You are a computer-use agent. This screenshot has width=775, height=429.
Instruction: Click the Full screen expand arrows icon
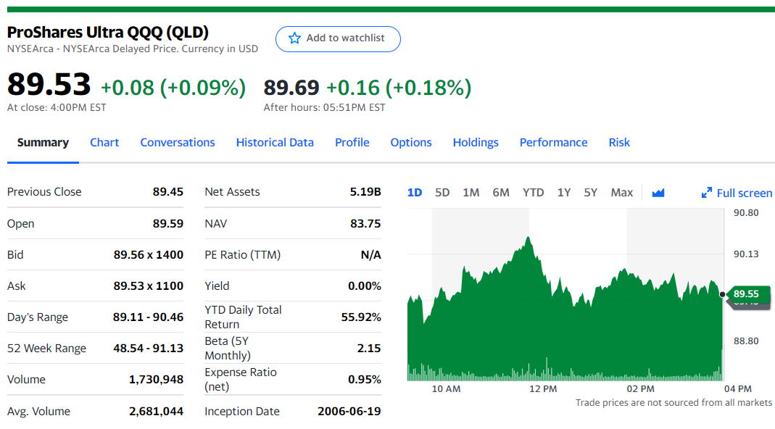click(707, 193)
